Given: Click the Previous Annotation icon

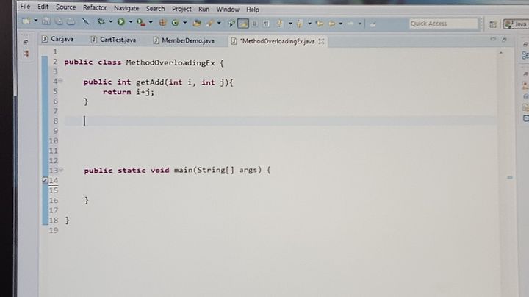Looking at the screenshot, I should coord(299,24).
